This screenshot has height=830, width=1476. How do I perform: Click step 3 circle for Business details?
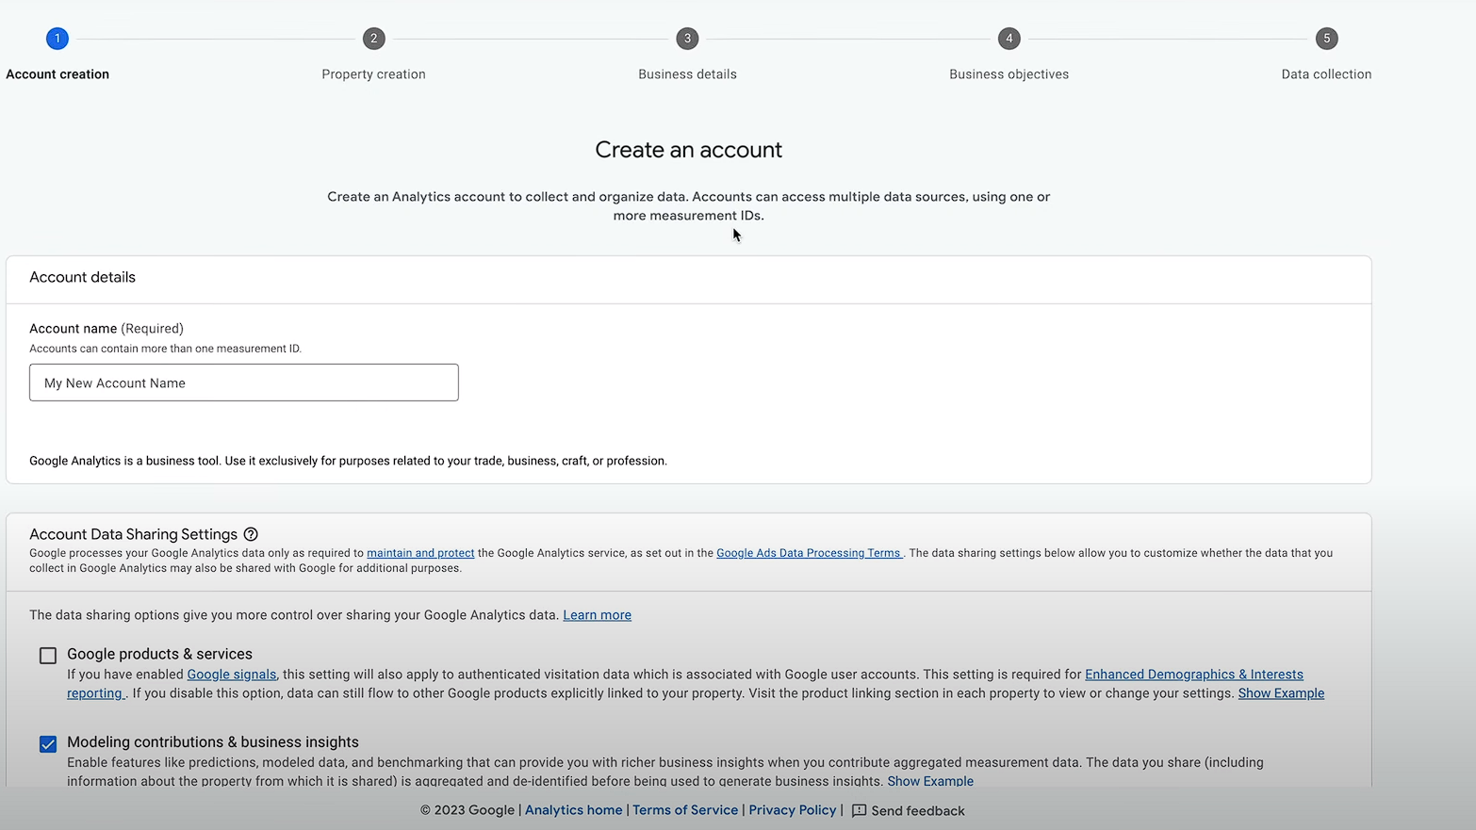(x=687, y=39)
